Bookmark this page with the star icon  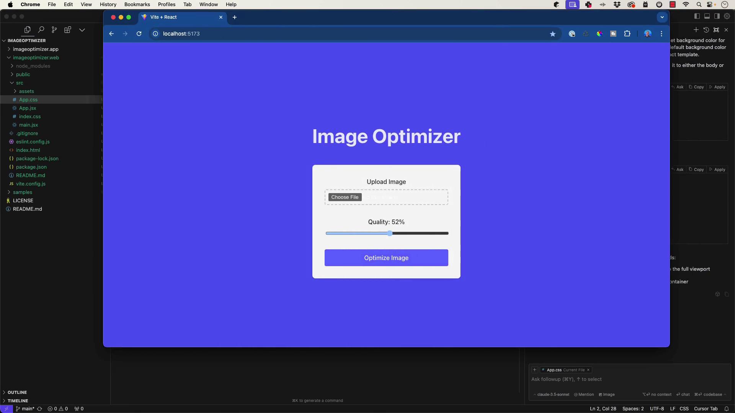(552, 34)
